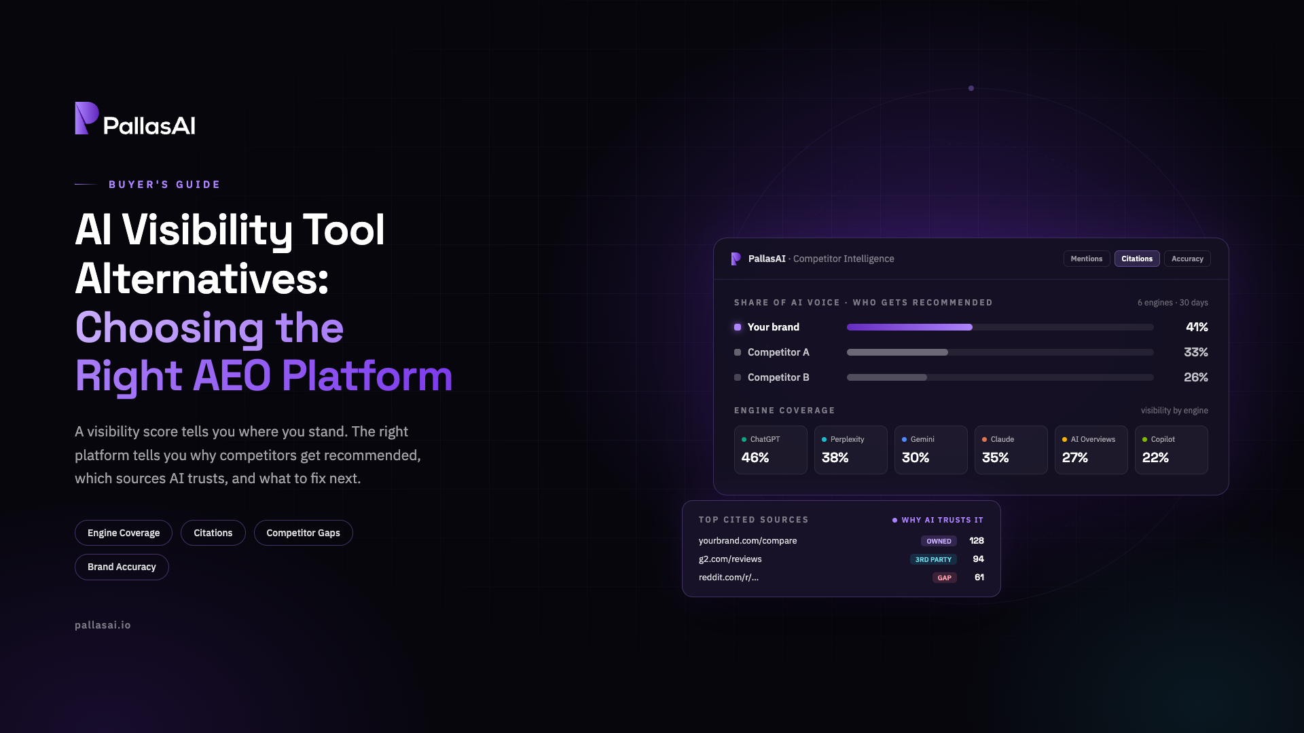
Task: Click the Competitor Intelligence title text
Action: click(844, 259)
